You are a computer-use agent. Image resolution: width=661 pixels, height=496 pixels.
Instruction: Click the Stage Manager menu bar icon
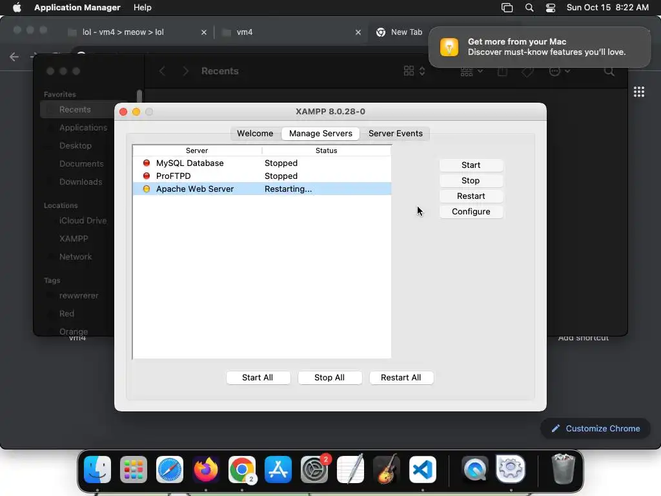(507, 8)
